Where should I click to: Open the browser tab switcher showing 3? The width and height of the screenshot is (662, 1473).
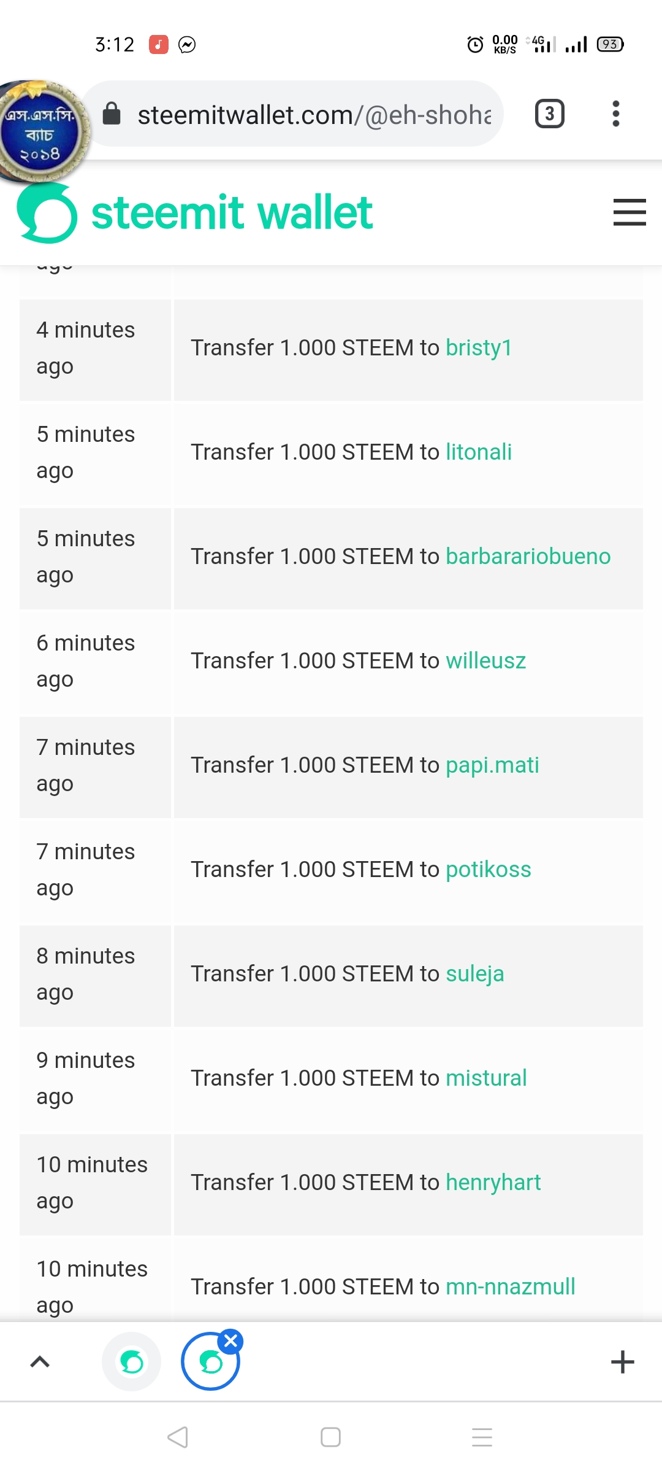(550, 114)
